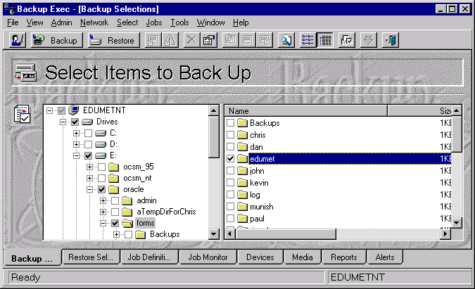Check the ocsm_95 folder checkbox

102,167
